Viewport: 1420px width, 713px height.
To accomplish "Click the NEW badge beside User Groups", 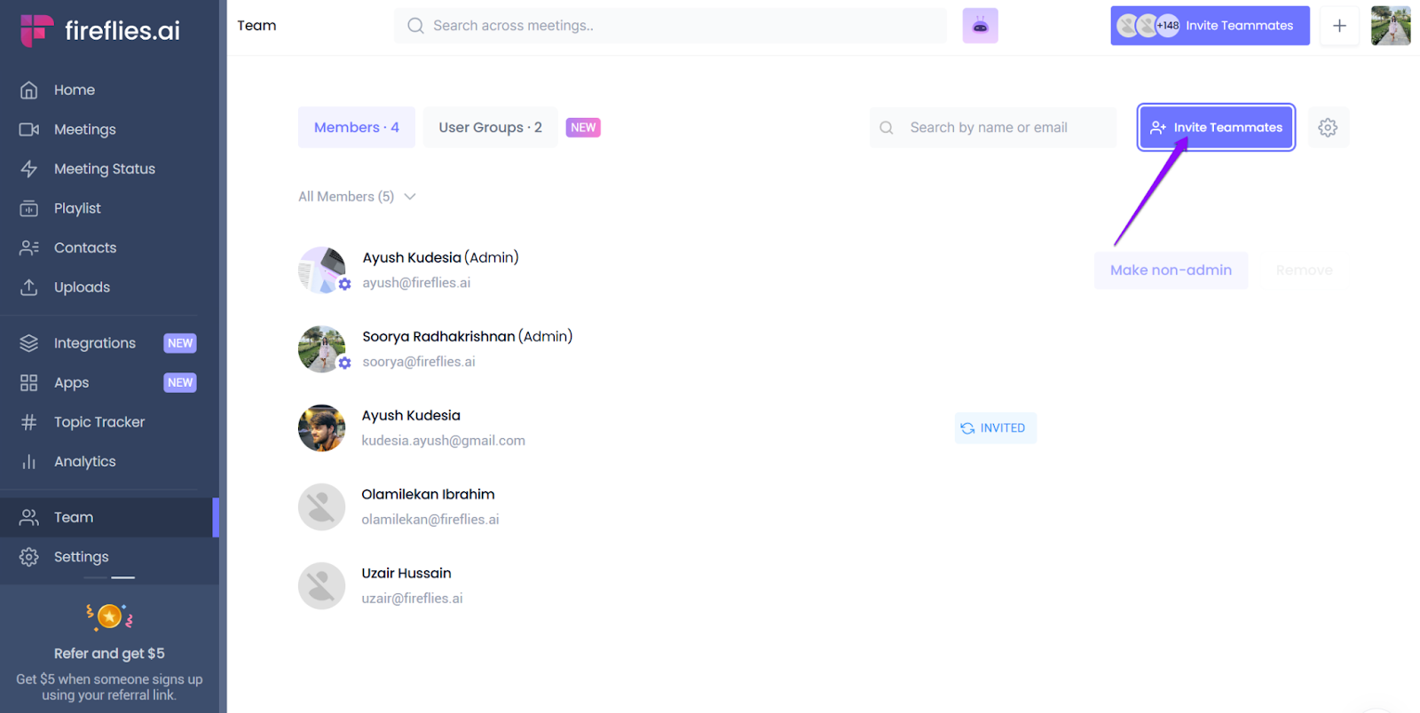I will 583,128.
